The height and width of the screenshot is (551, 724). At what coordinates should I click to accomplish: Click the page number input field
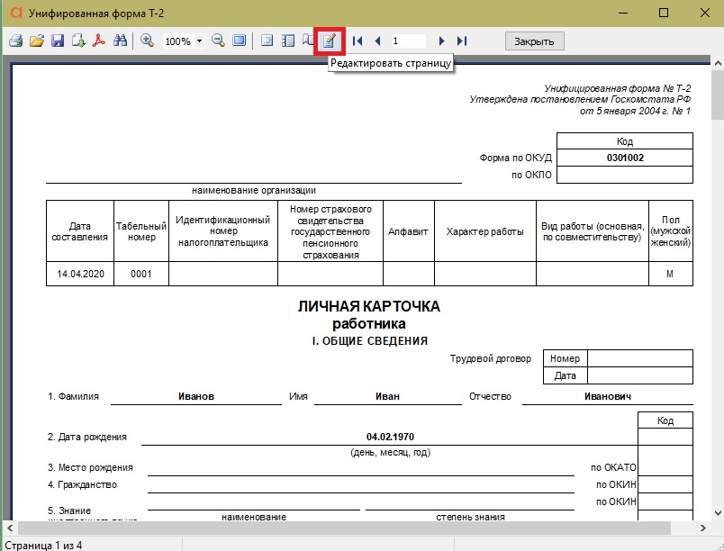coord(409,41)
